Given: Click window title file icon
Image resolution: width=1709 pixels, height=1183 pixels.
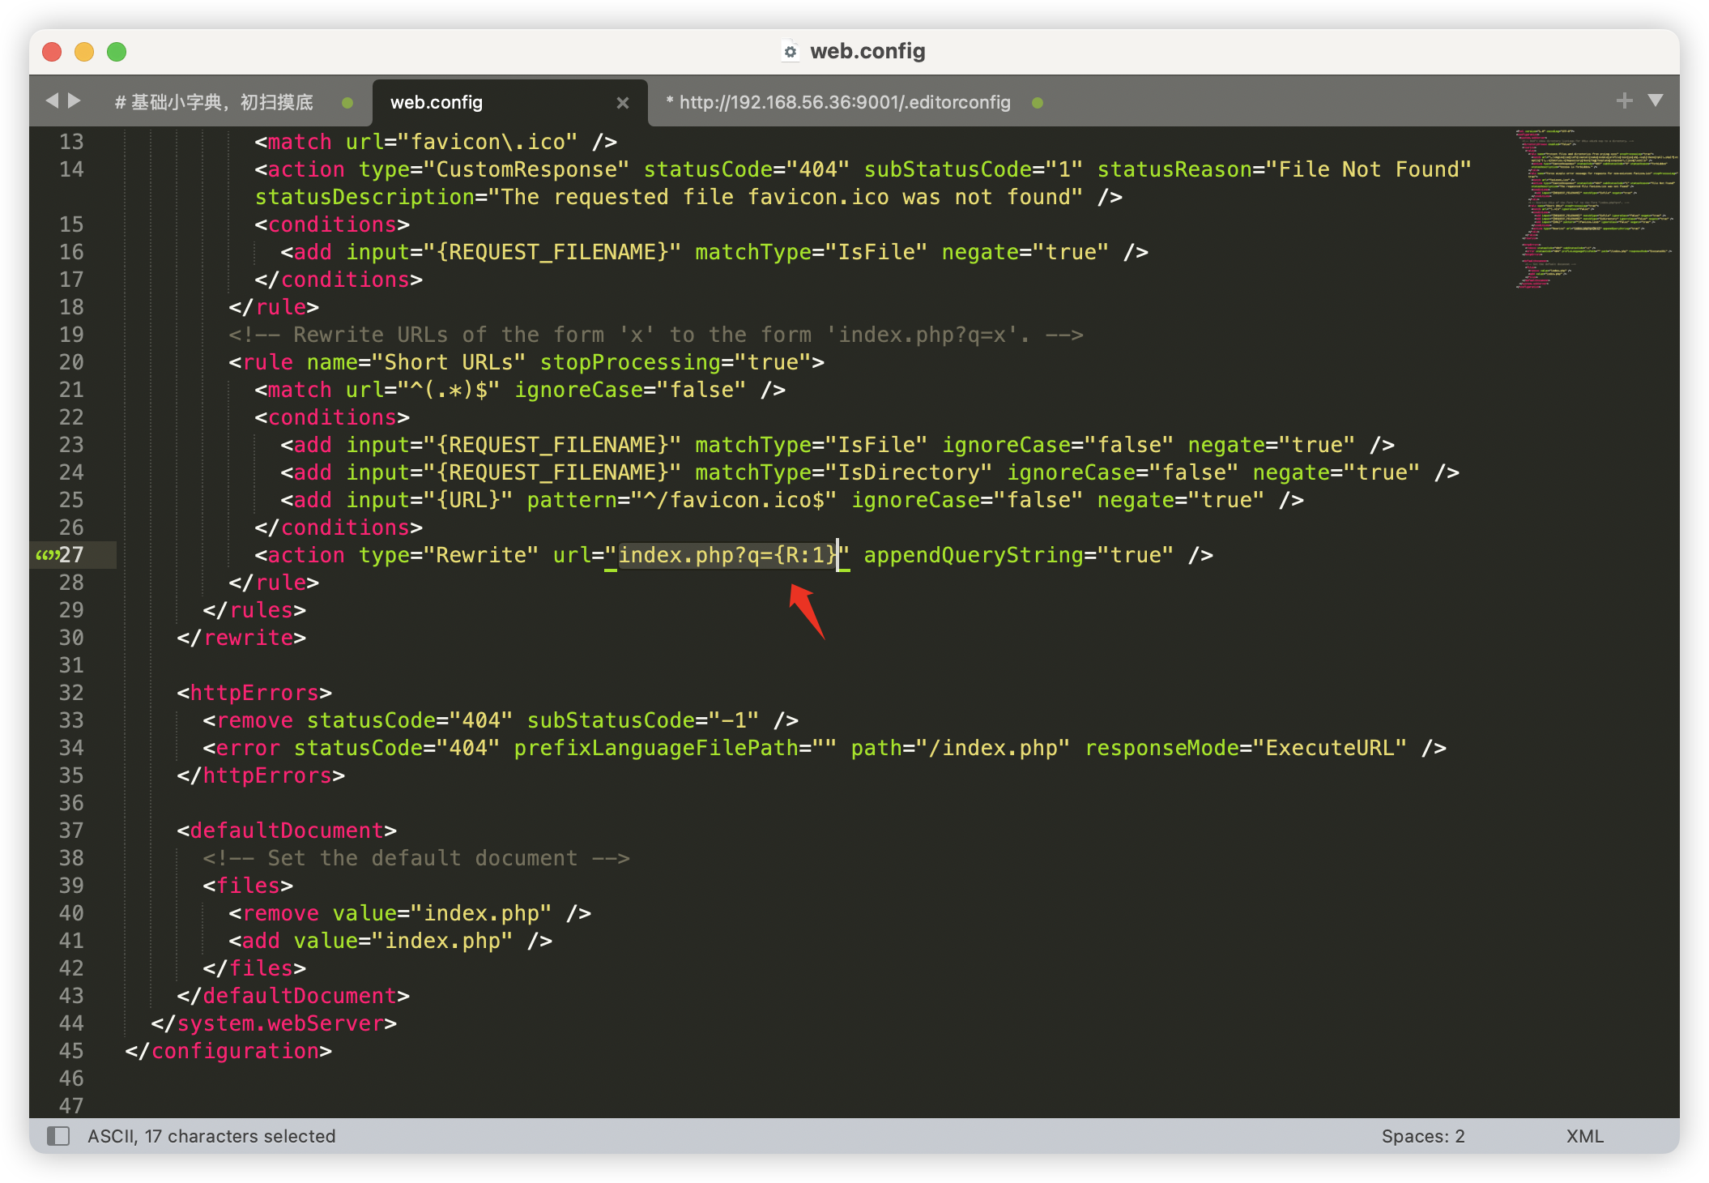Looking at the screenshot, I should click(791, 51).
